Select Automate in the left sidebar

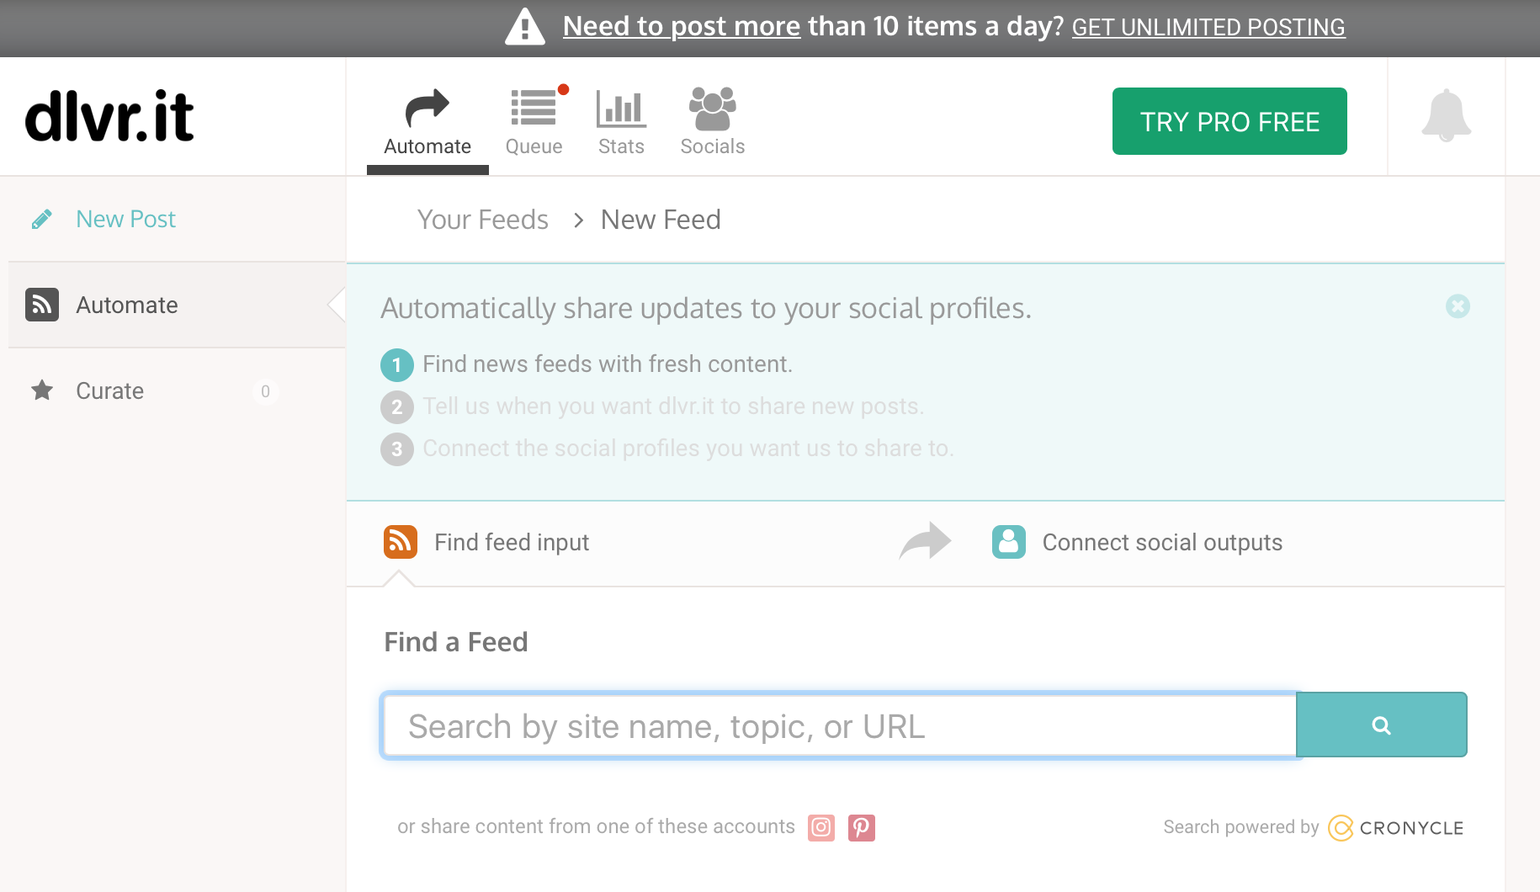tap(177, 305)
